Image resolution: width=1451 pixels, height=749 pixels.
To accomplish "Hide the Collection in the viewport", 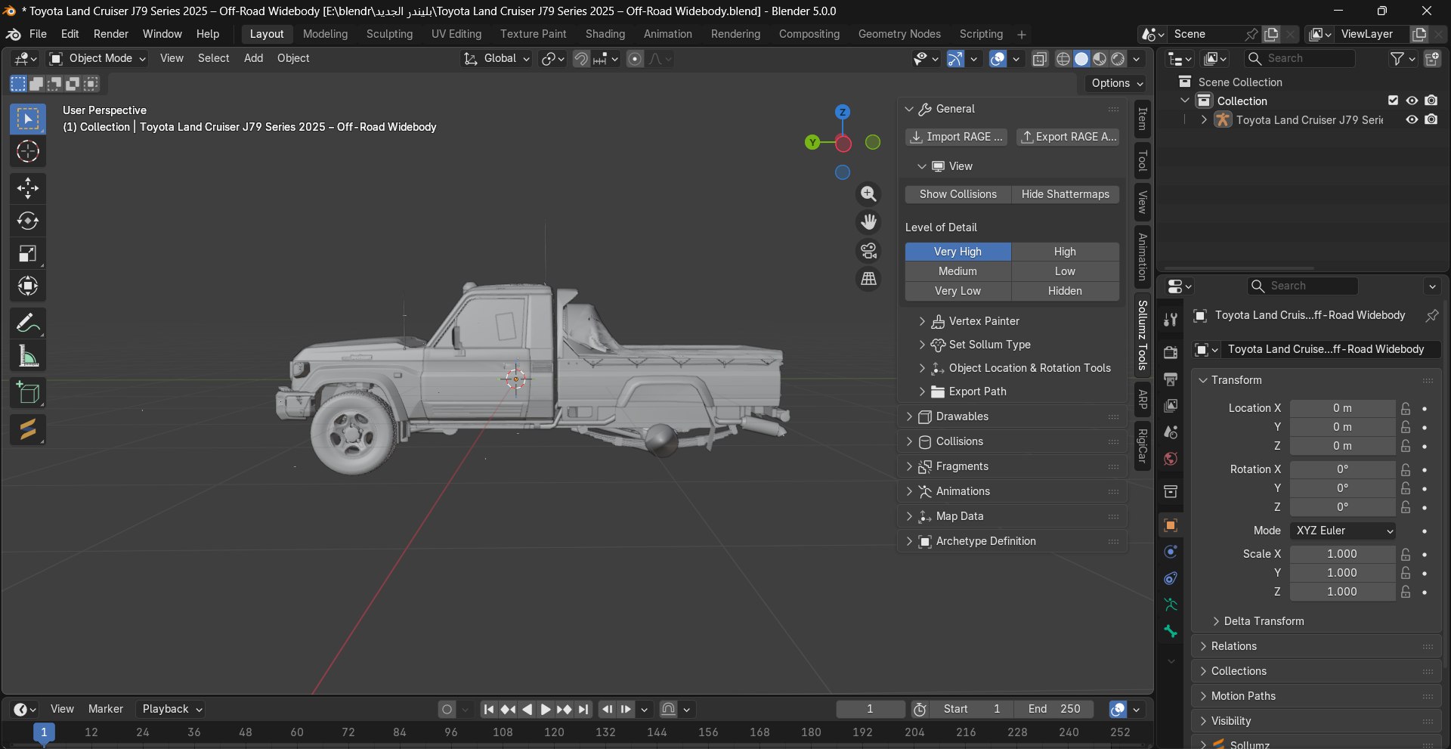I will [1412, 101].
